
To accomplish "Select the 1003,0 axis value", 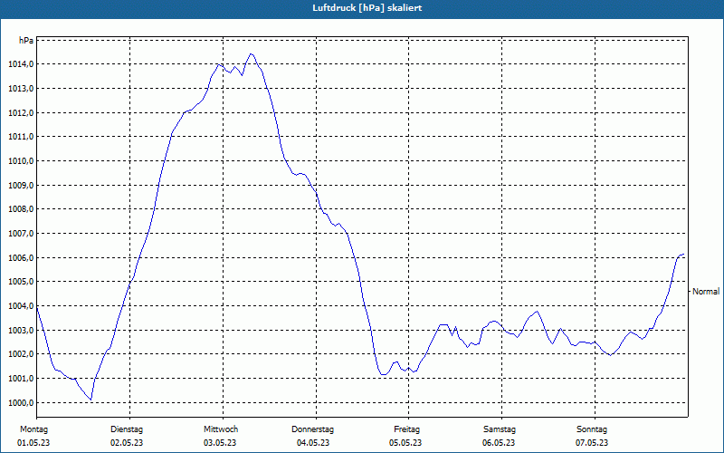I will pos(21,331).
